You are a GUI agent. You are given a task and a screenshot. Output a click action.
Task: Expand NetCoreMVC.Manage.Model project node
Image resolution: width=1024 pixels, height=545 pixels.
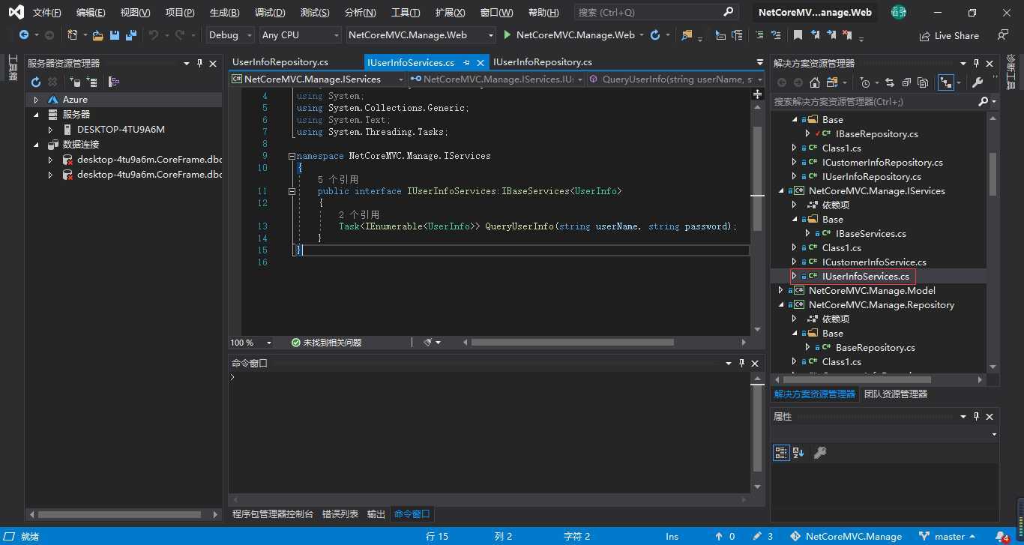(780, 291)
